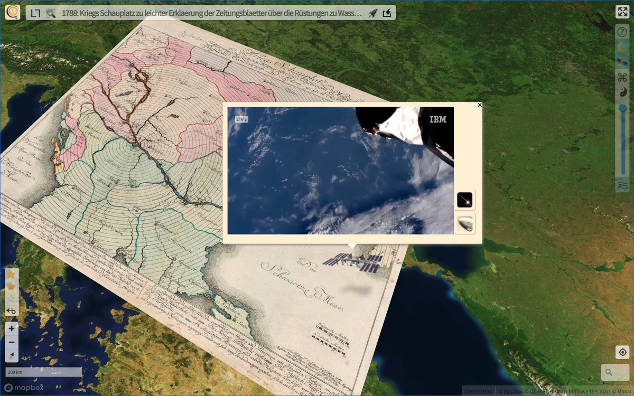Toggle the night mode moon
Screen dimensions: 634x396
[x=622, y=48]
